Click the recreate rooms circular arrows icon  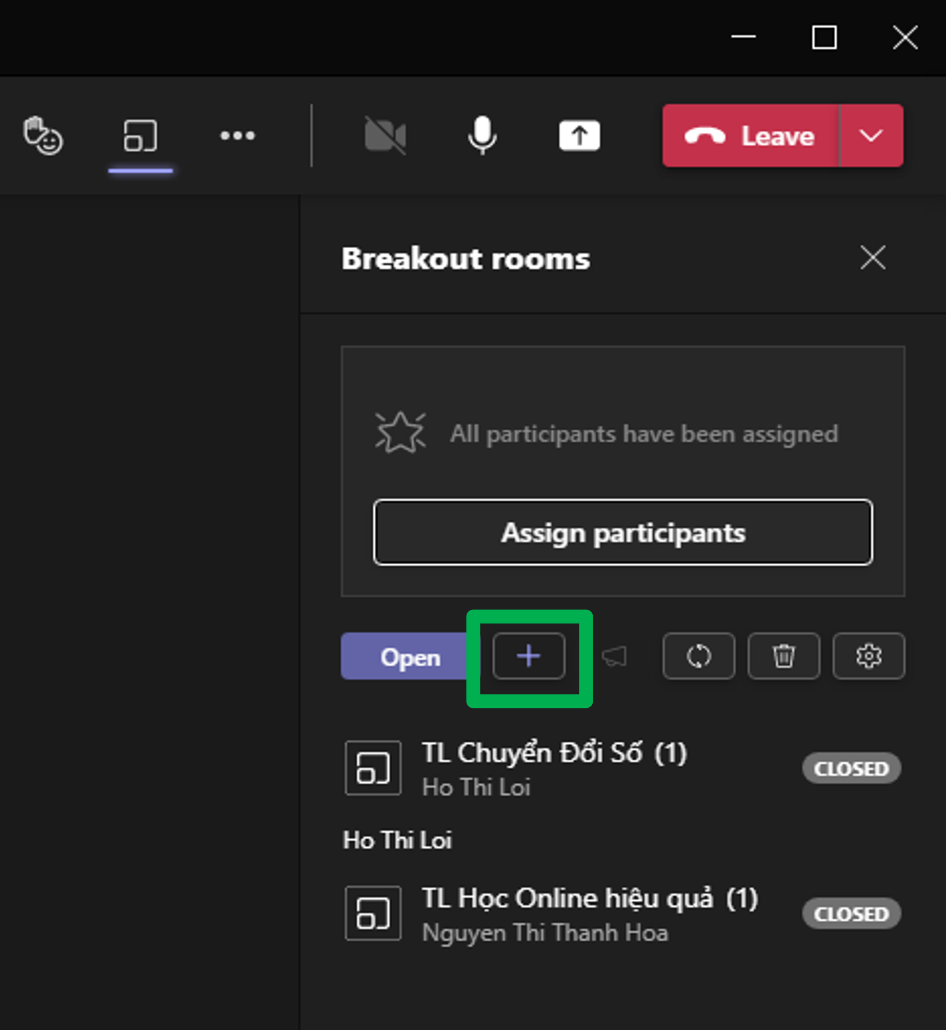click(x=698, y=656)
